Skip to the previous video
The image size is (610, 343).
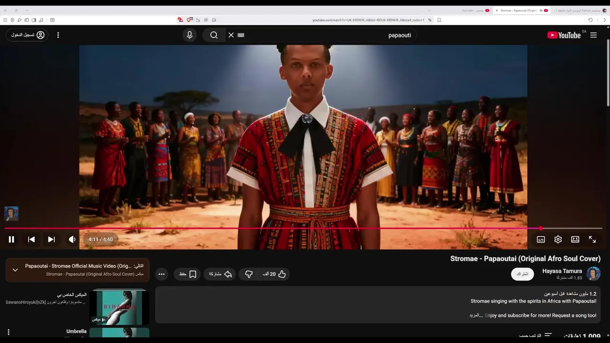[31, 239]
